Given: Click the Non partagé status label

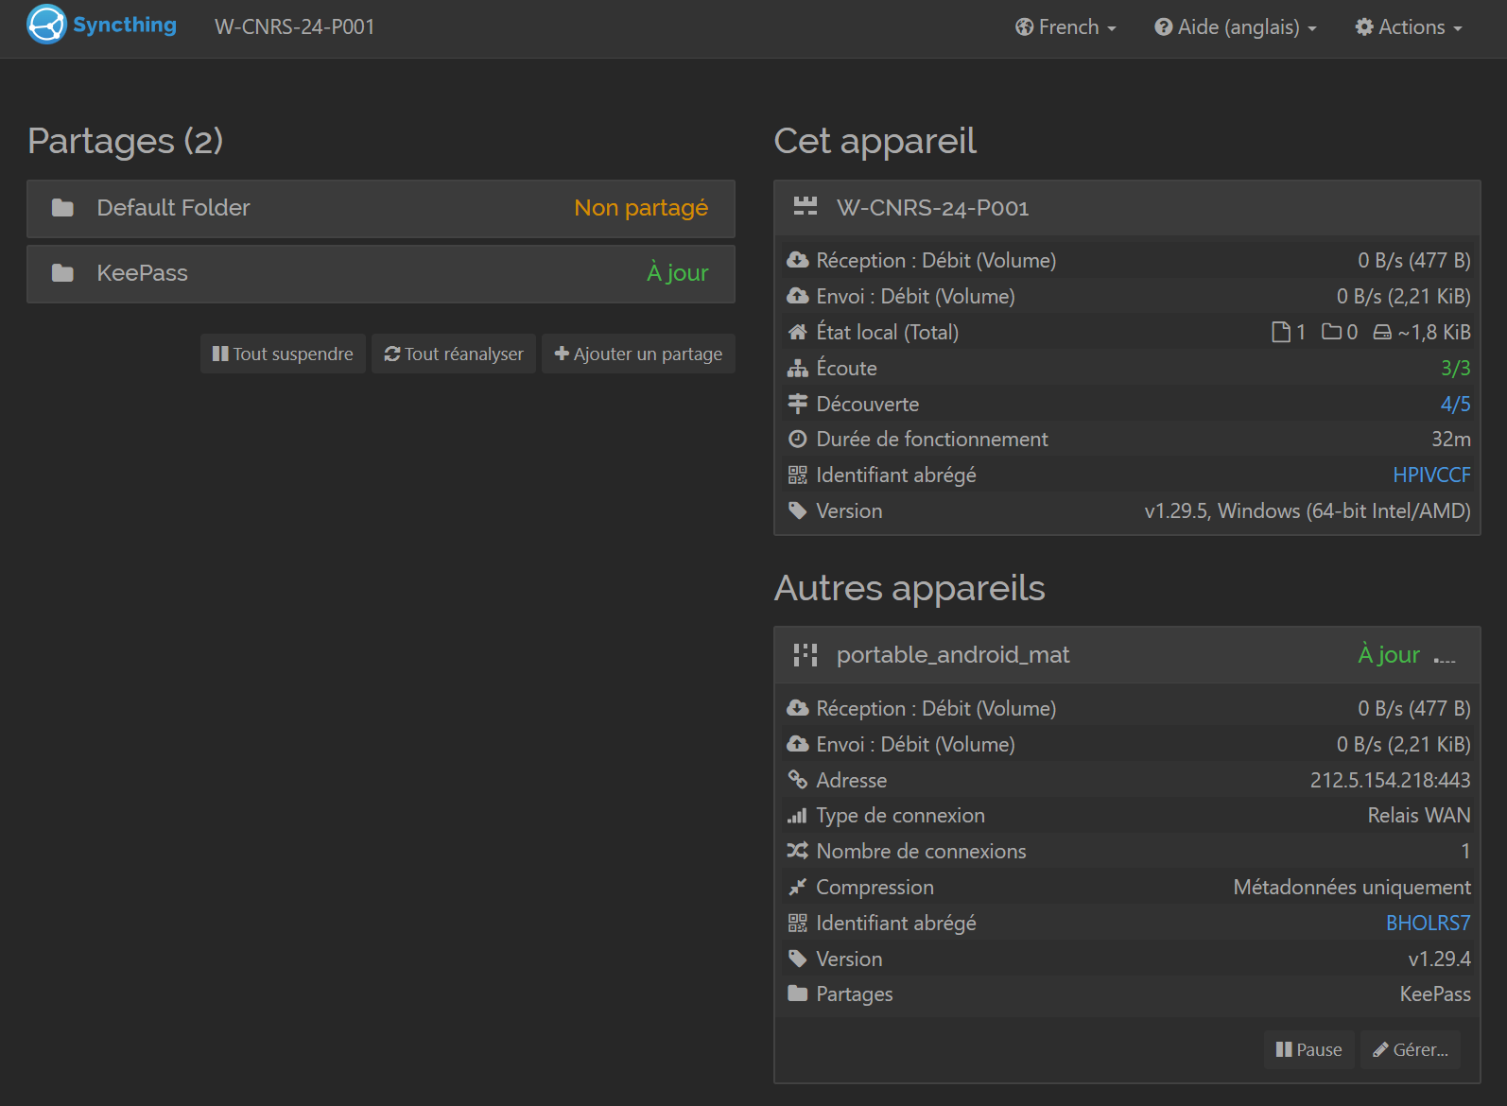Looking at the screenshot, I should coord(641,208).
